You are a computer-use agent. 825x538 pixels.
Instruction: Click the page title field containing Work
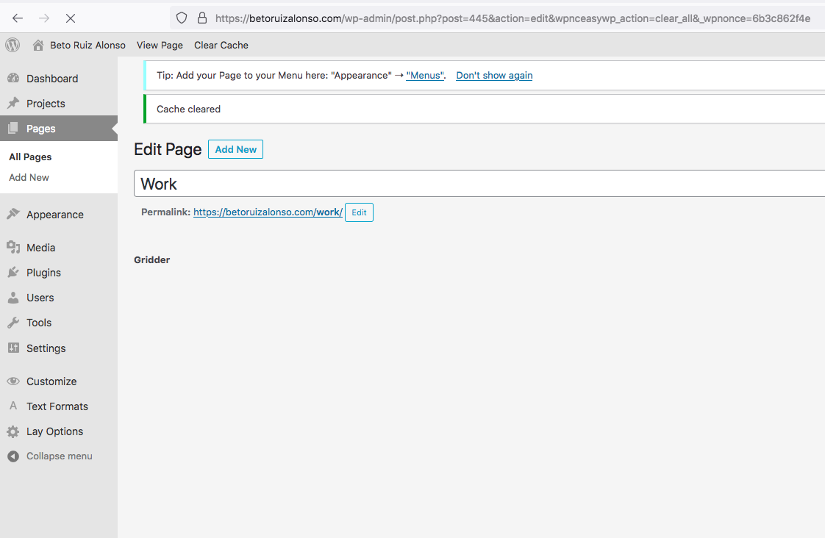[x=478, y=184]
